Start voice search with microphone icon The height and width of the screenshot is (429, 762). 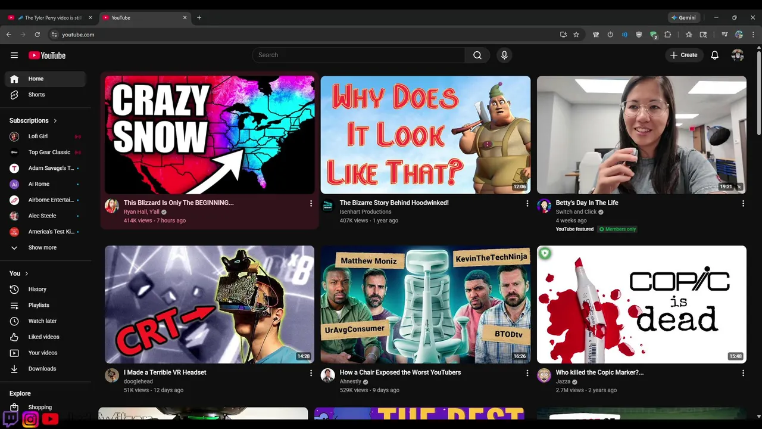point(504,55)
